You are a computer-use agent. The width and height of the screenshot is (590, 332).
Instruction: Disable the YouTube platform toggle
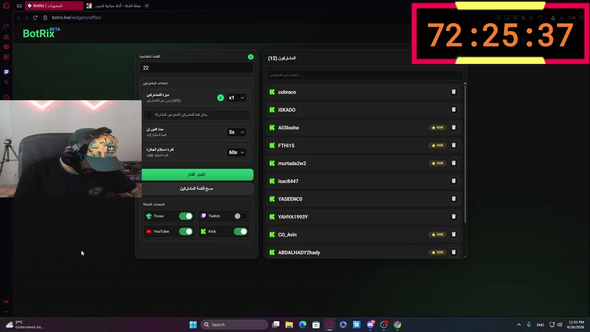(186, 231)
